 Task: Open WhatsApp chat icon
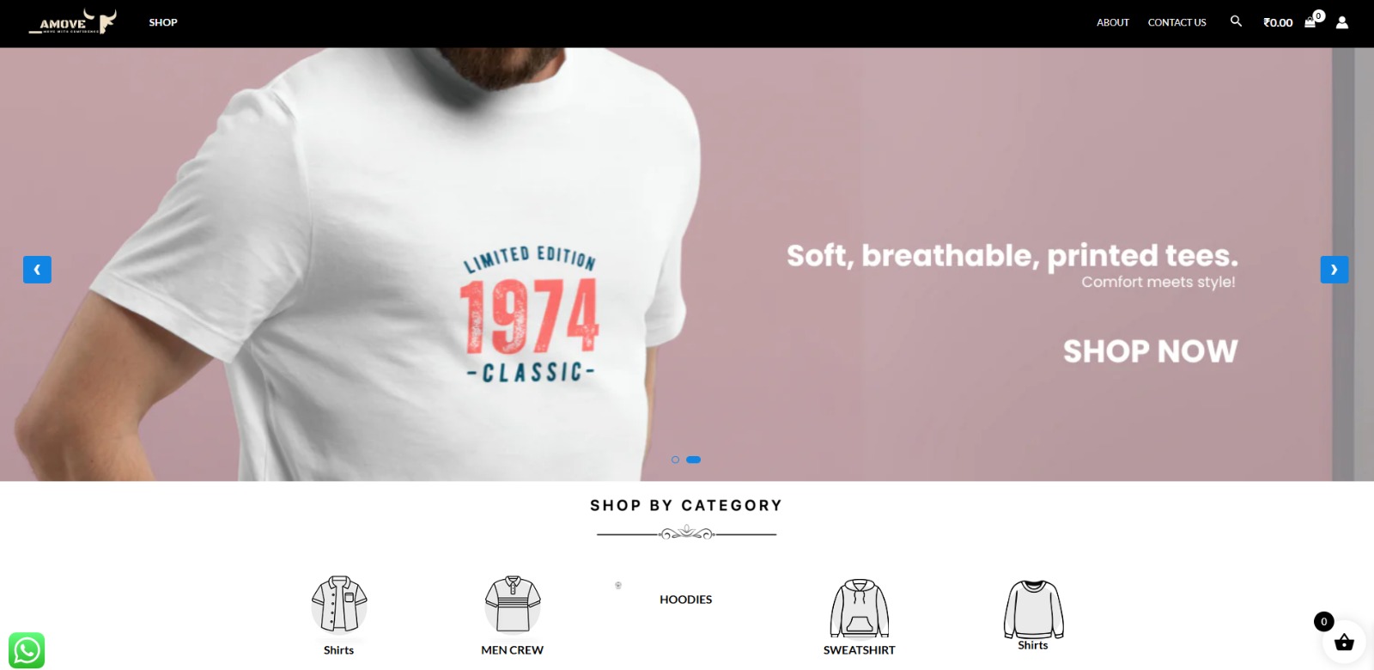27,650
